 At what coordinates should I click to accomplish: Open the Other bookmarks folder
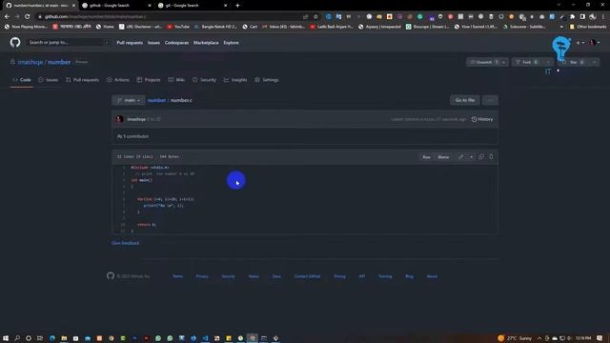point(588,27)
